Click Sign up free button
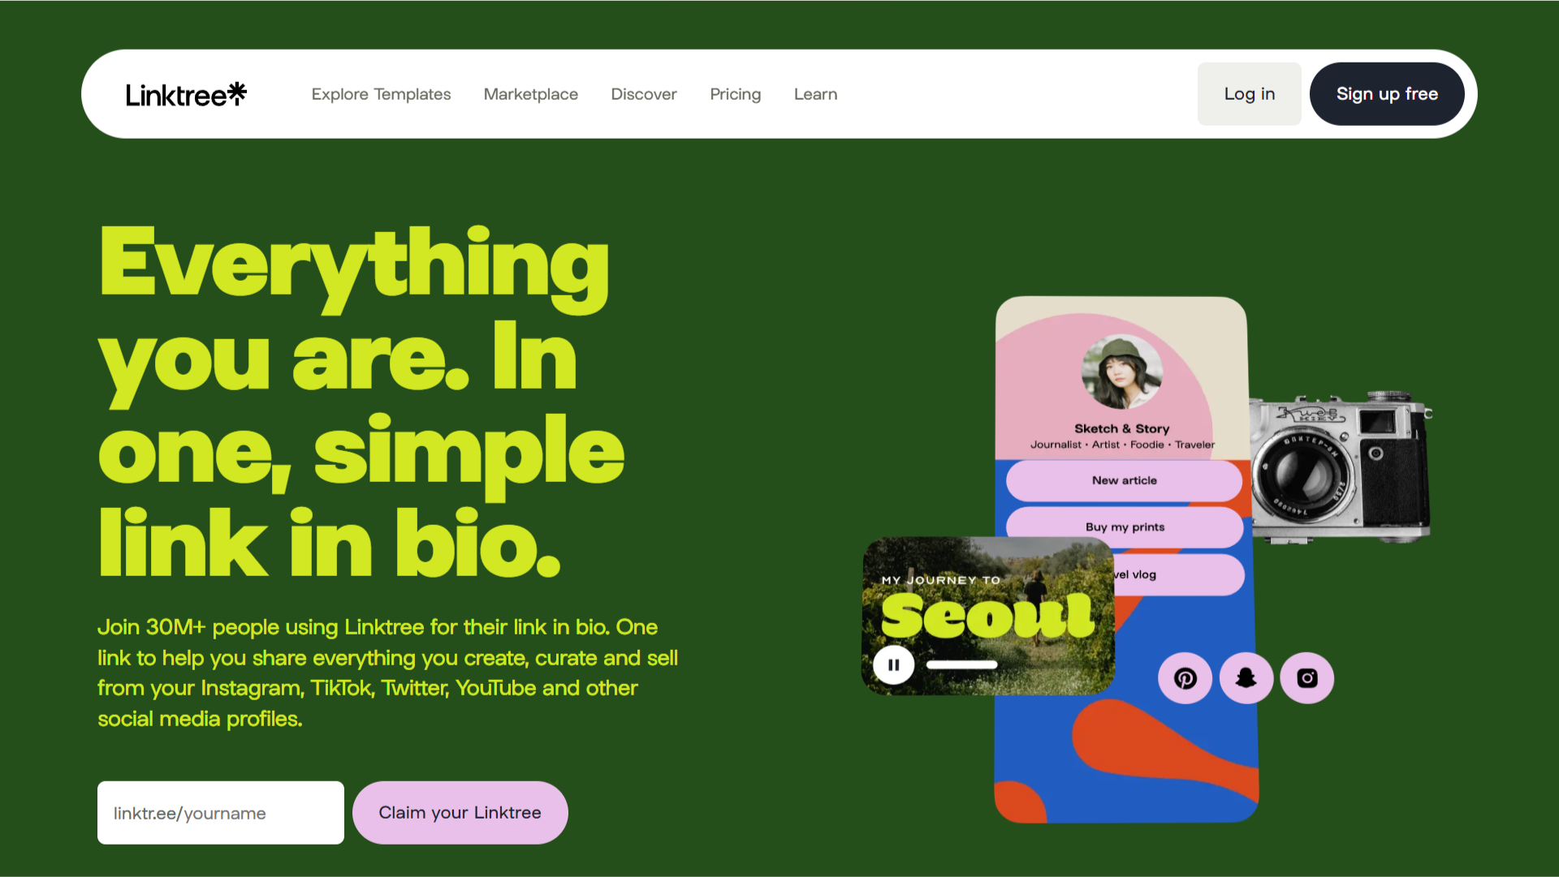1559x877 pixels. coord(1387,94)
